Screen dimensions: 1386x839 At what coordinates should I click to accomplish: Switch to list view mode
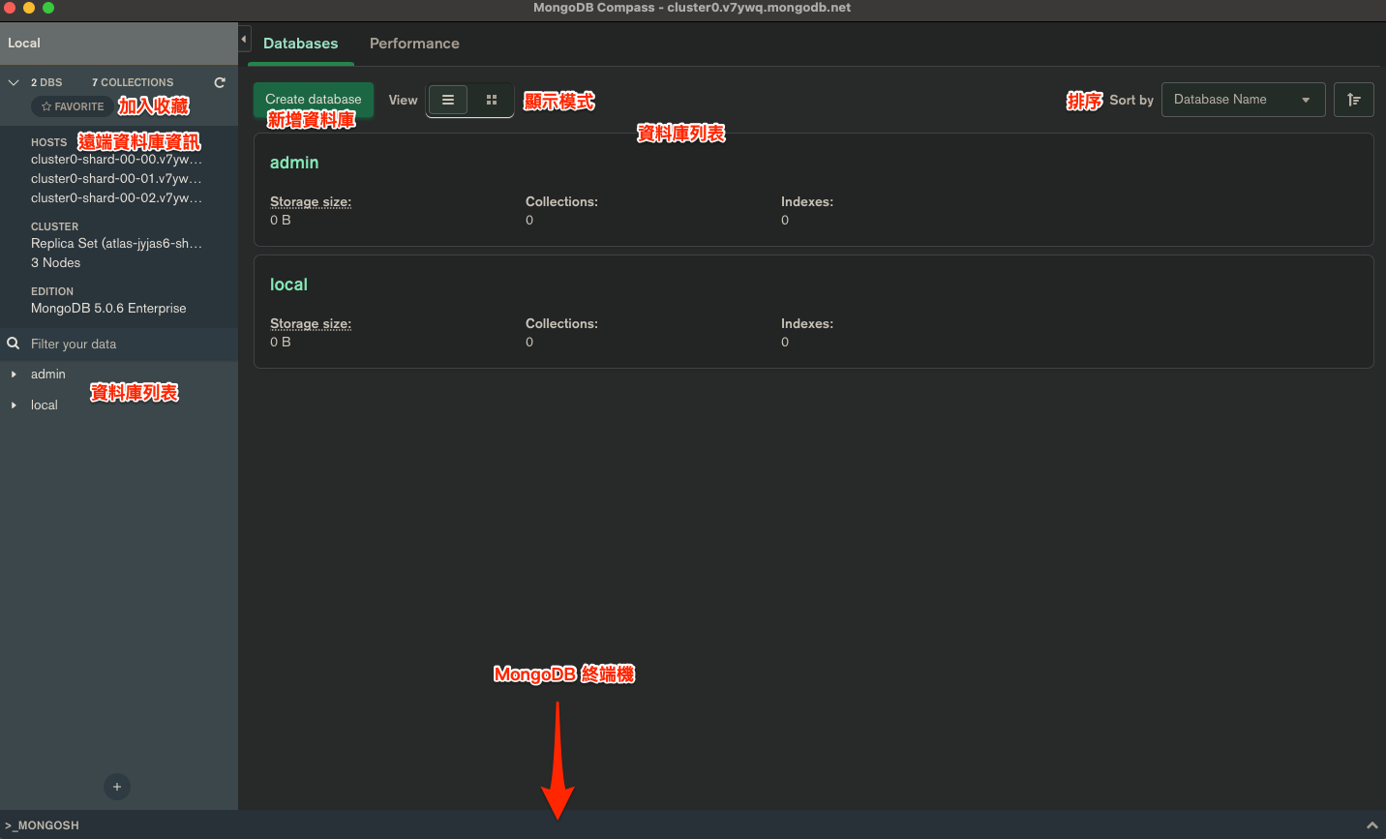click(x=448, y=100)
